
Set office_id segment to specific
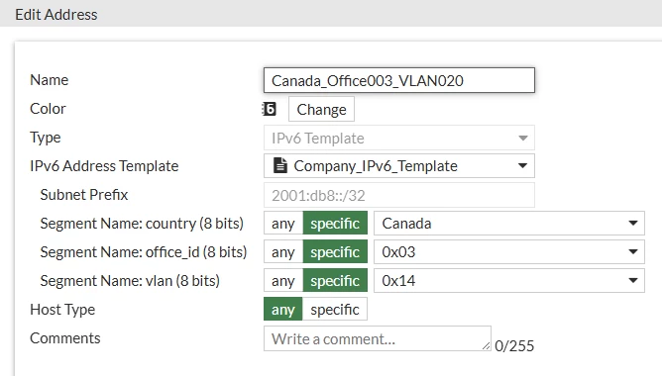click(x=335, y=251)
